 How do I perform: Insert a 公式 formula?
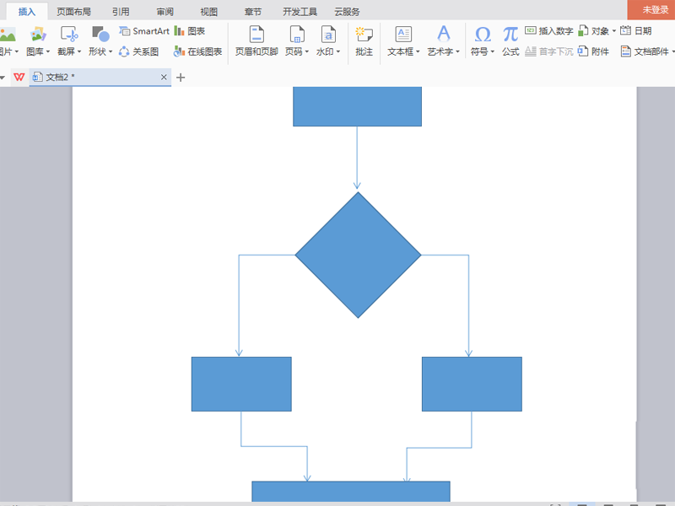(510, 41)
